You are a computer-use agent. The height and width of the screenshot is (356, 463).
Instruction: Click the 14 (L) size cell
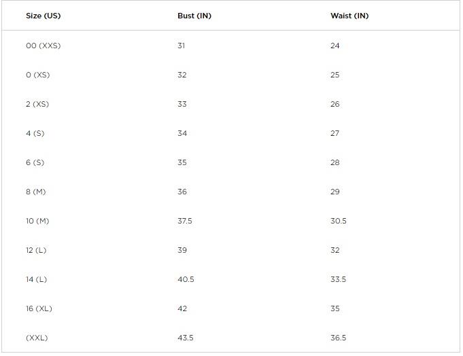point(36,279)
